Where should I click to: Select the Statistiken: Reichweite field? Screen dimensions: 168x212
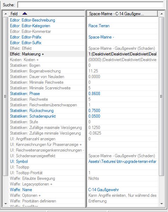47,99
